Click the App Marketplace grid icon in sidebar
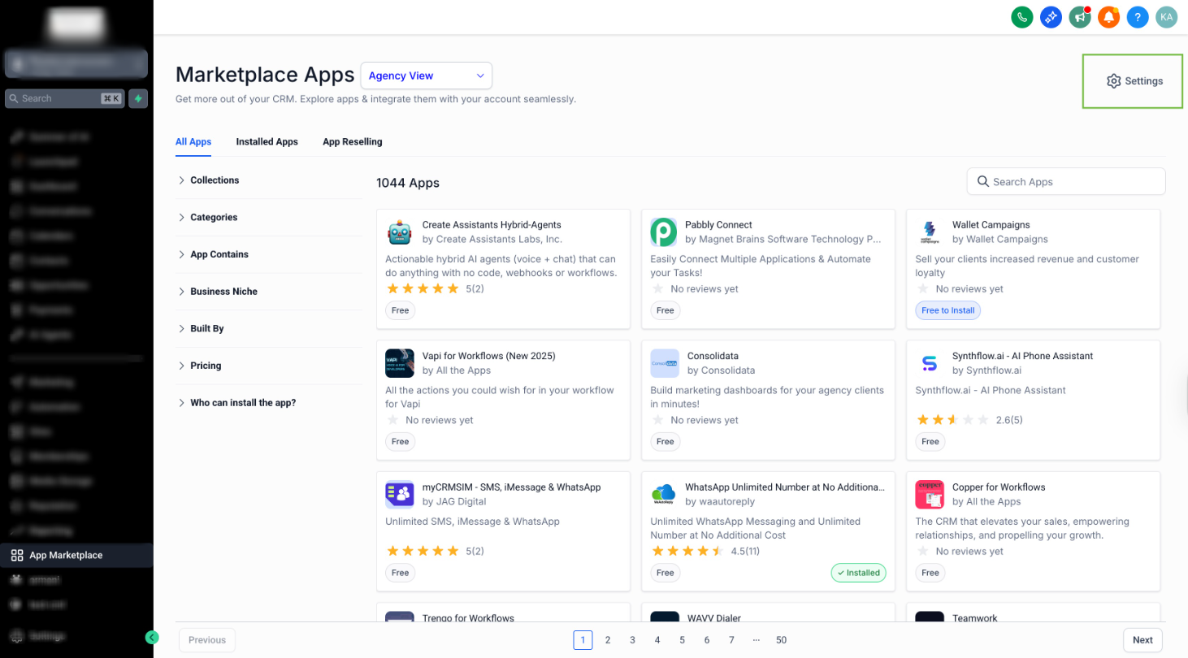This screenshot has height=658, width=1188. (x=17, y=556)
